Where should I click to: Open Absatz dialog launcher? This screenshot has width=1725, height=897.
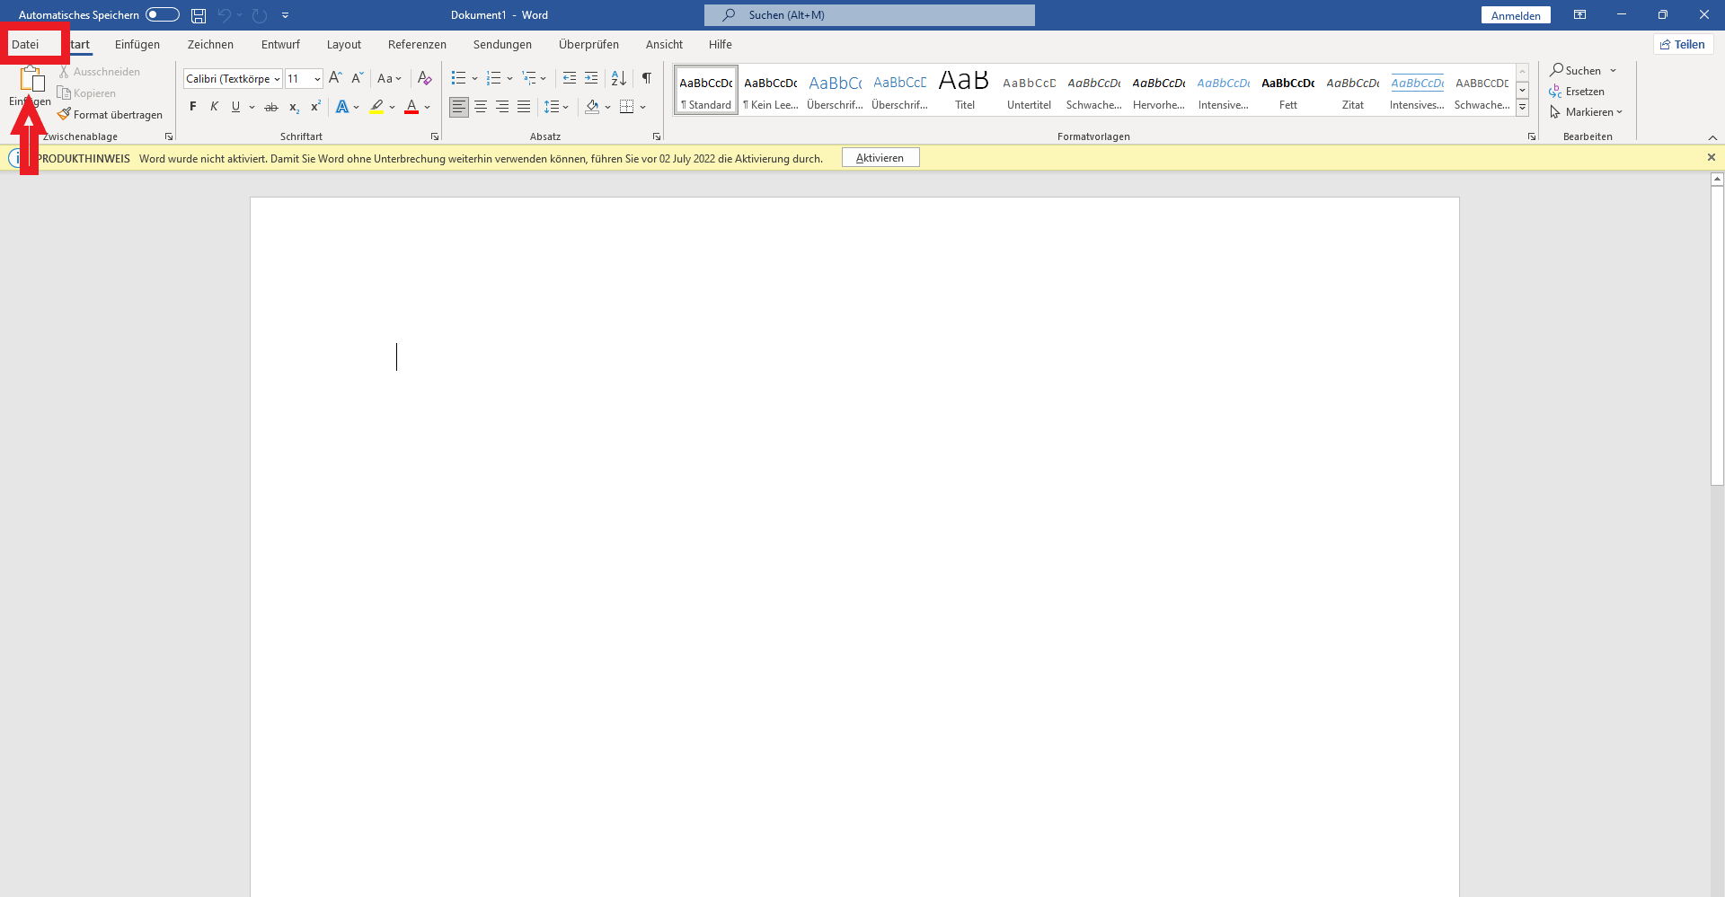(x=657, y=136)
